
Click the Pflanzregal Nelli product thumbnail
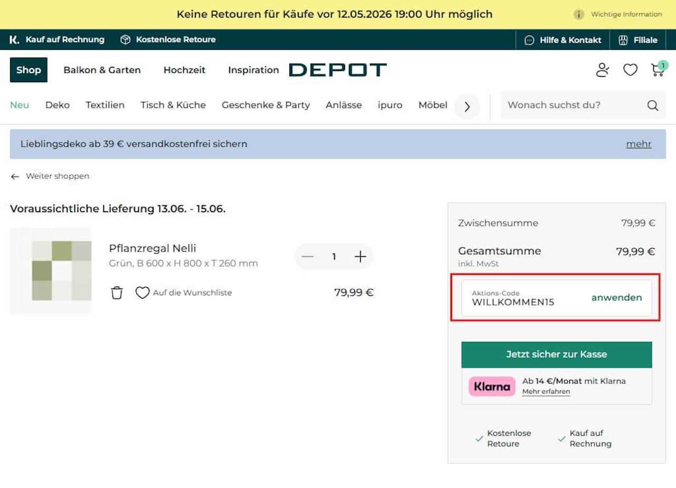coord(51,271)
